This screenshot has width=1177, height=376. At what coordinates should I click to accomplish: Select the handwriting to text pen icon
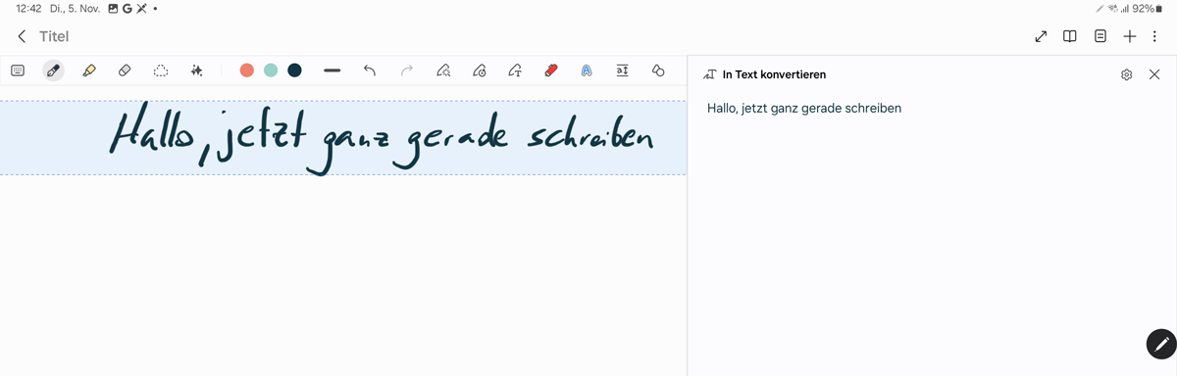coord(515,70)
